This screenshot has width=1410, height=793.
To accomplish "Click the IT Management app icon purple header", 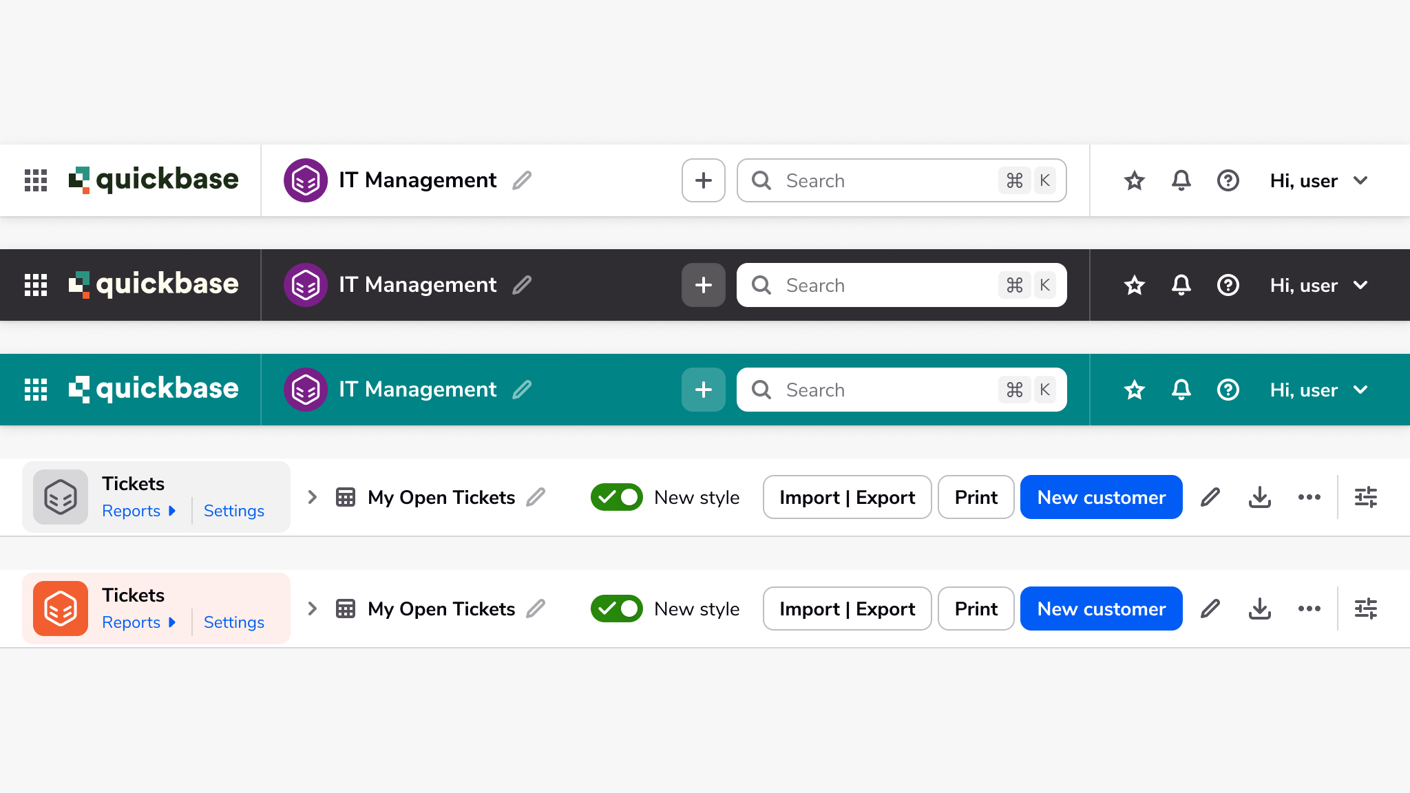I will [304, 180].
